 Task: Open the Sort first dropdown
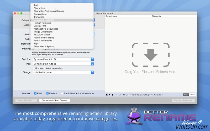(x=63, y=59)
